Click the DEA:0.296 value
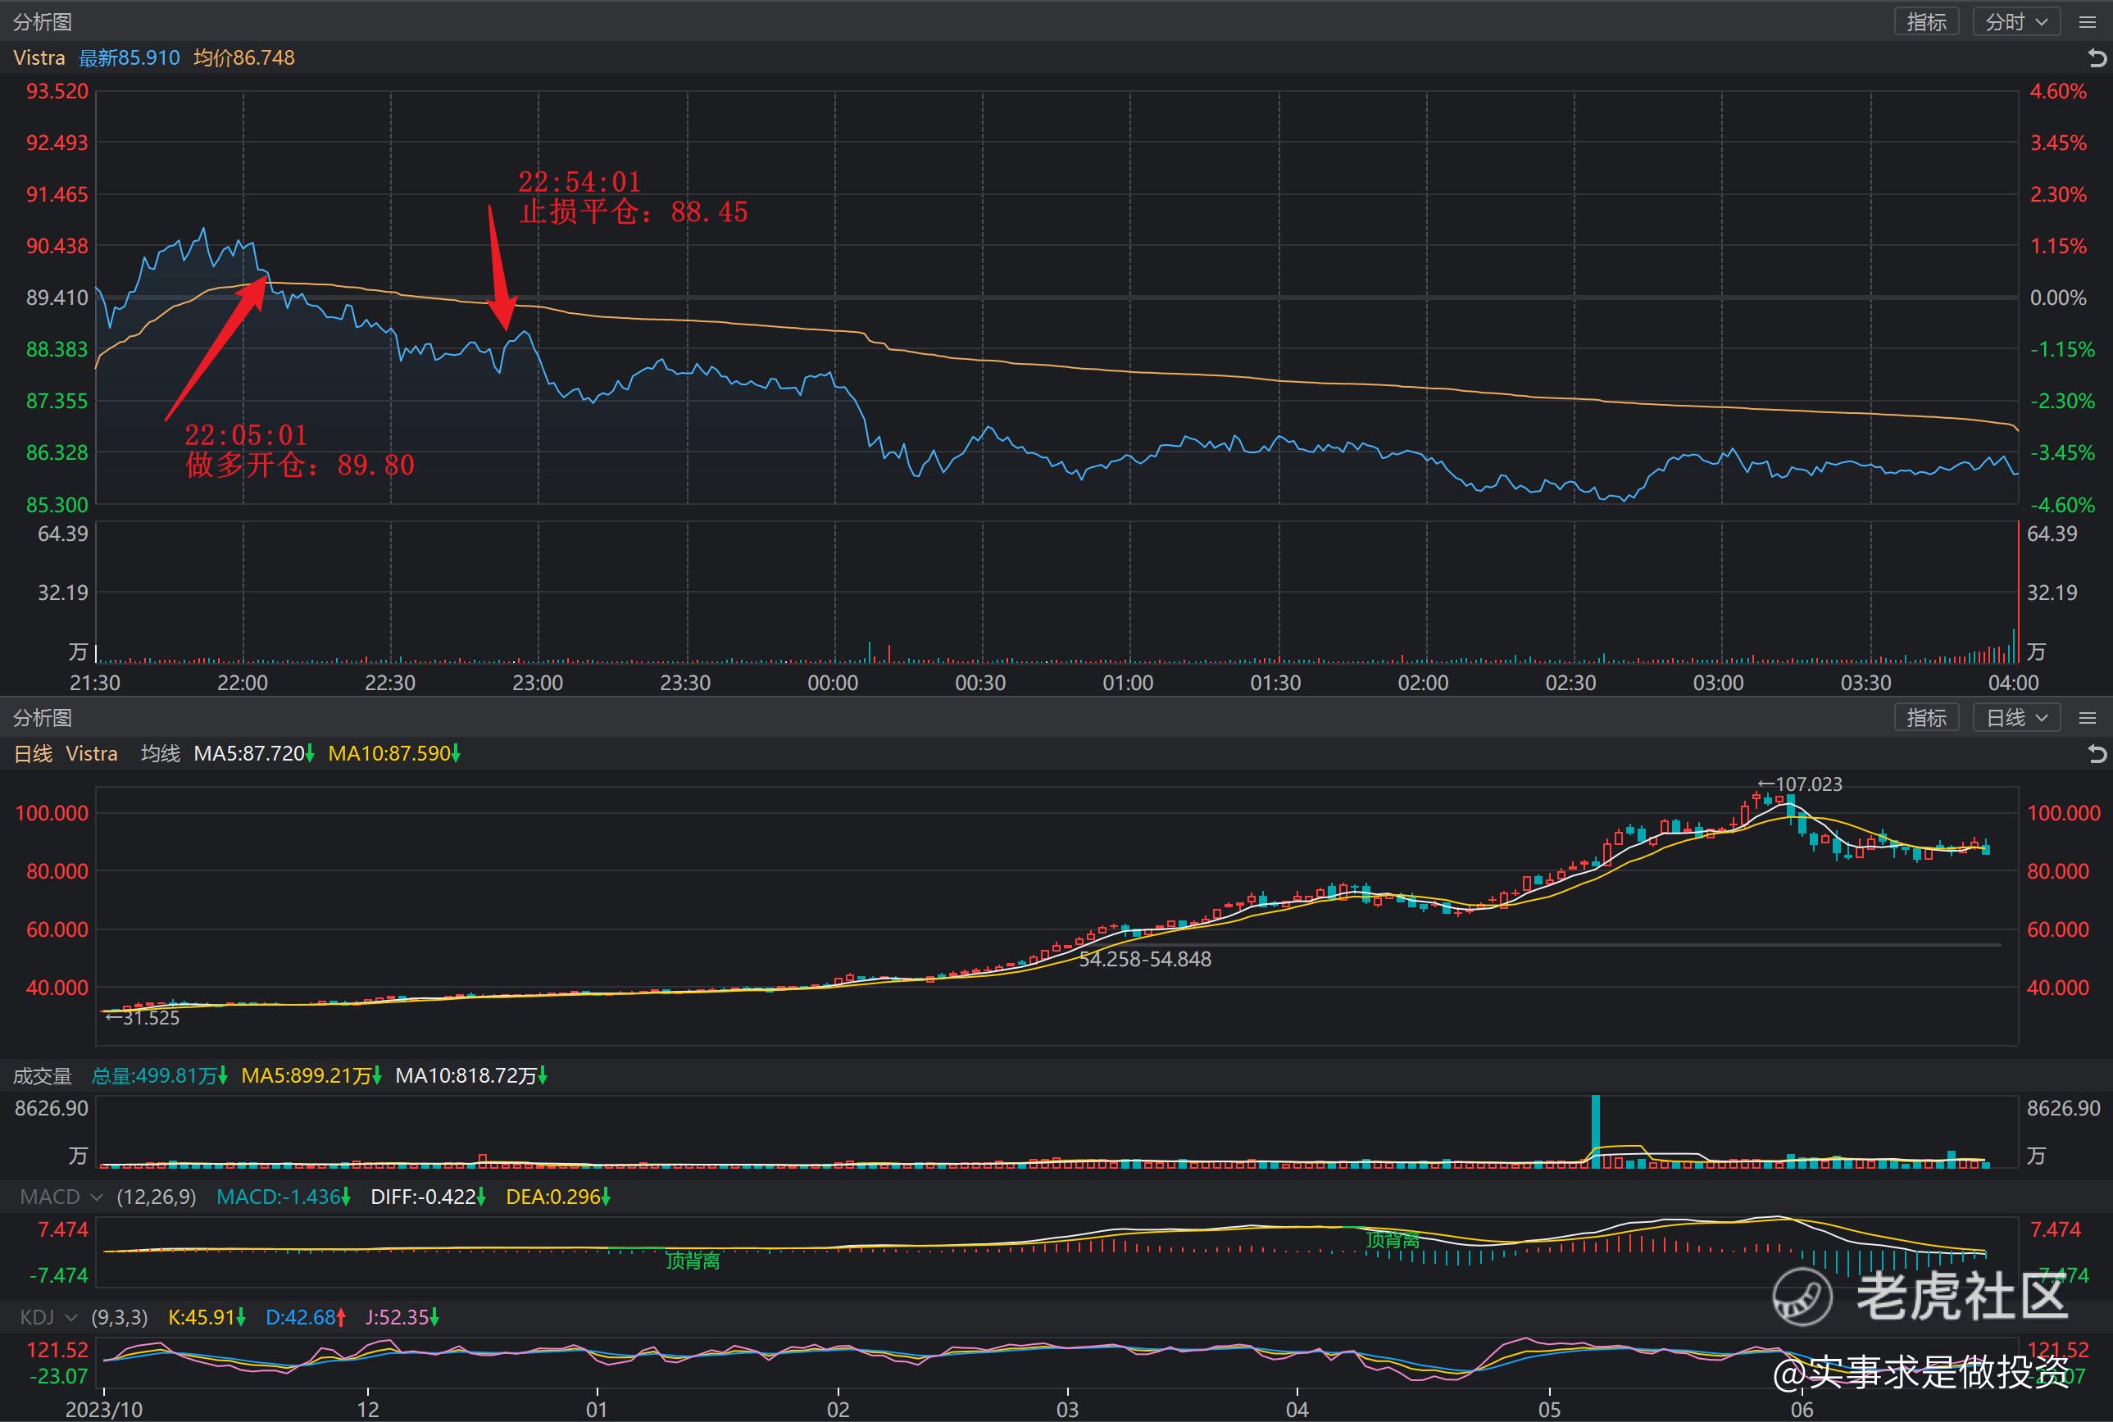2113x1422 pixels. click(559, 1197)
